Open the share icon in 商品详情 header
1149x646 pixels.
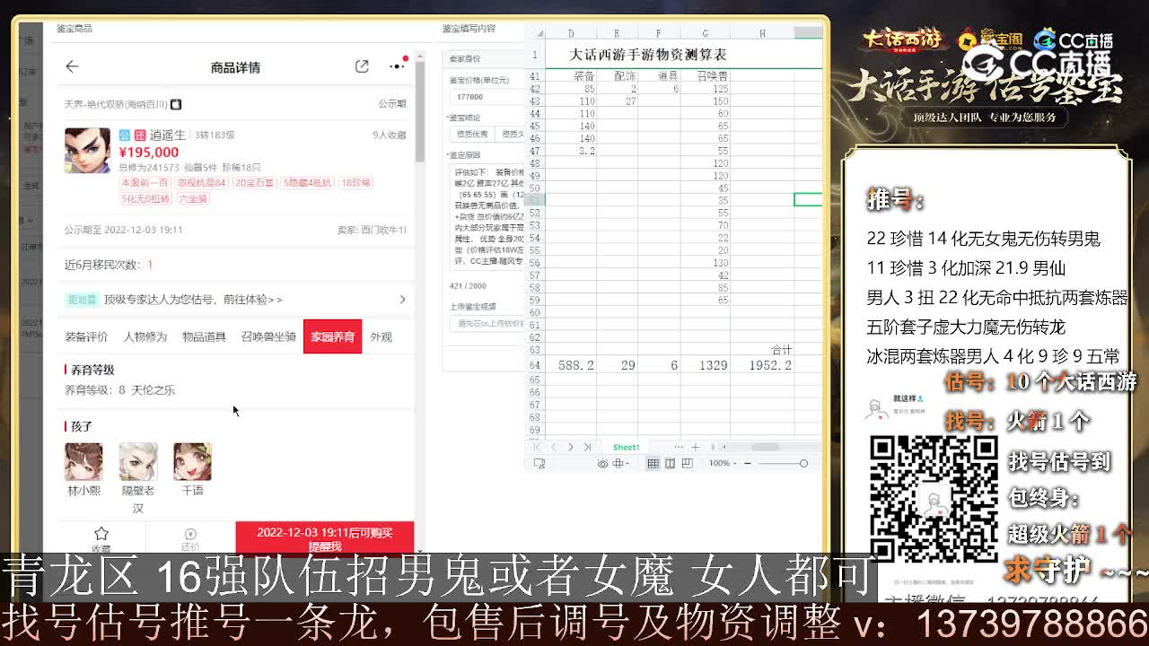click(x=362, y=66)
